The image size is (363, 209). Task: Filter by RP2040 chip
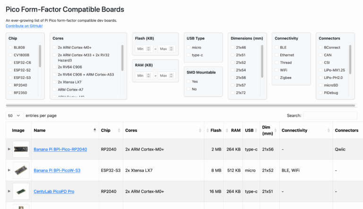point(10,85)
